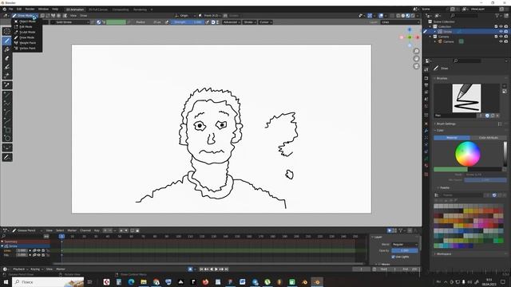The width and height of the screenshot is (511, 287).
Task: Hide the Lines layer in the dopesheet
Action: tap(39, 250)
